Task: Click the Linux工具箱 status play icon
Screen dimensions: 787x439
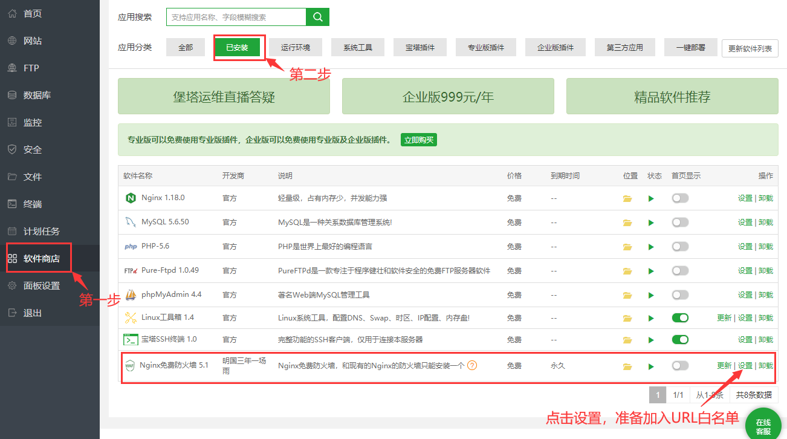Action: pos(651,318)
